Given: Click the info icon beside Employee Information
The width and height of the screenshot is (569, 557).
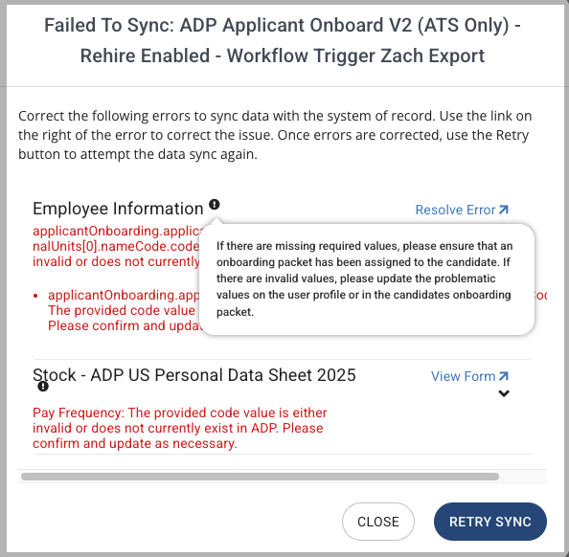Looking at the screenshot, I should click(215, 205).
